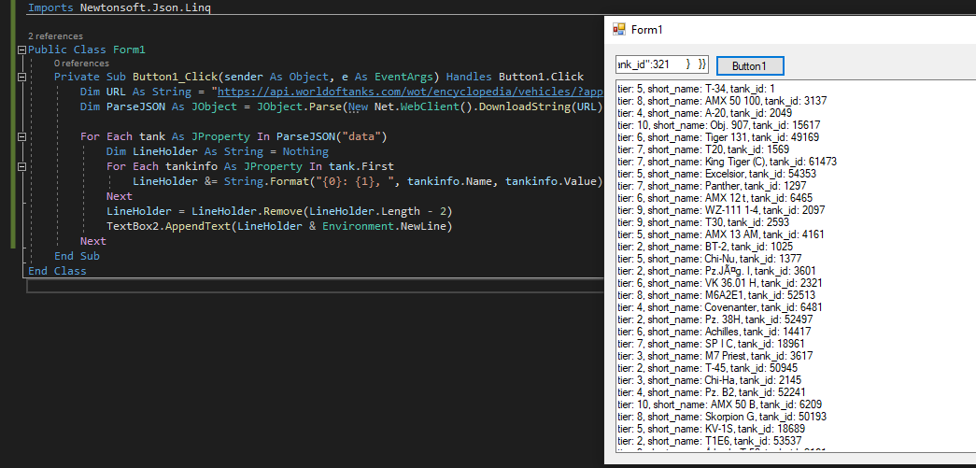Viewport: 976px width, 468px height.
Task: Click row 'Pz. 38H, tank_id: 52497'
Action: [714, 319]
